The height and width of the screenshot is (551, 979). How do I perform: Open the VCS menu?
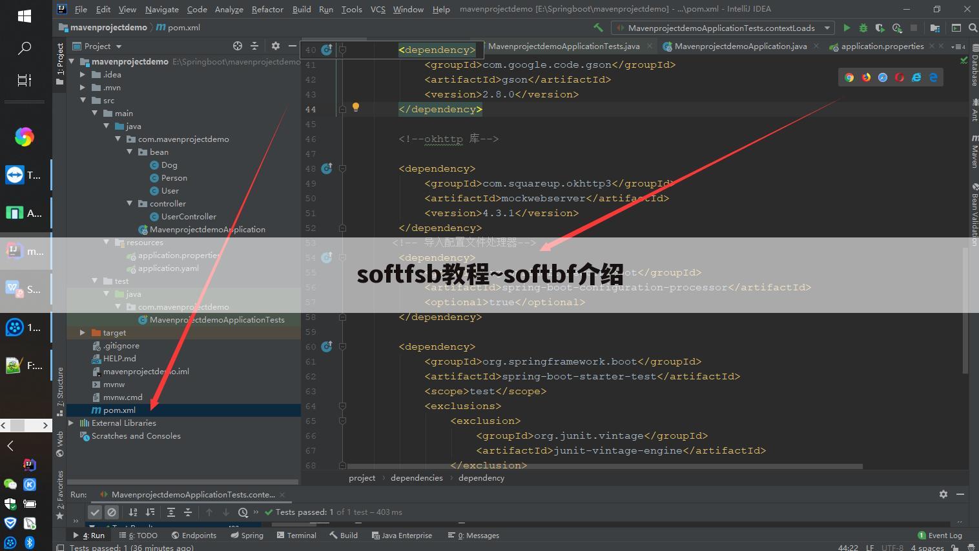(x=378, y=9)
